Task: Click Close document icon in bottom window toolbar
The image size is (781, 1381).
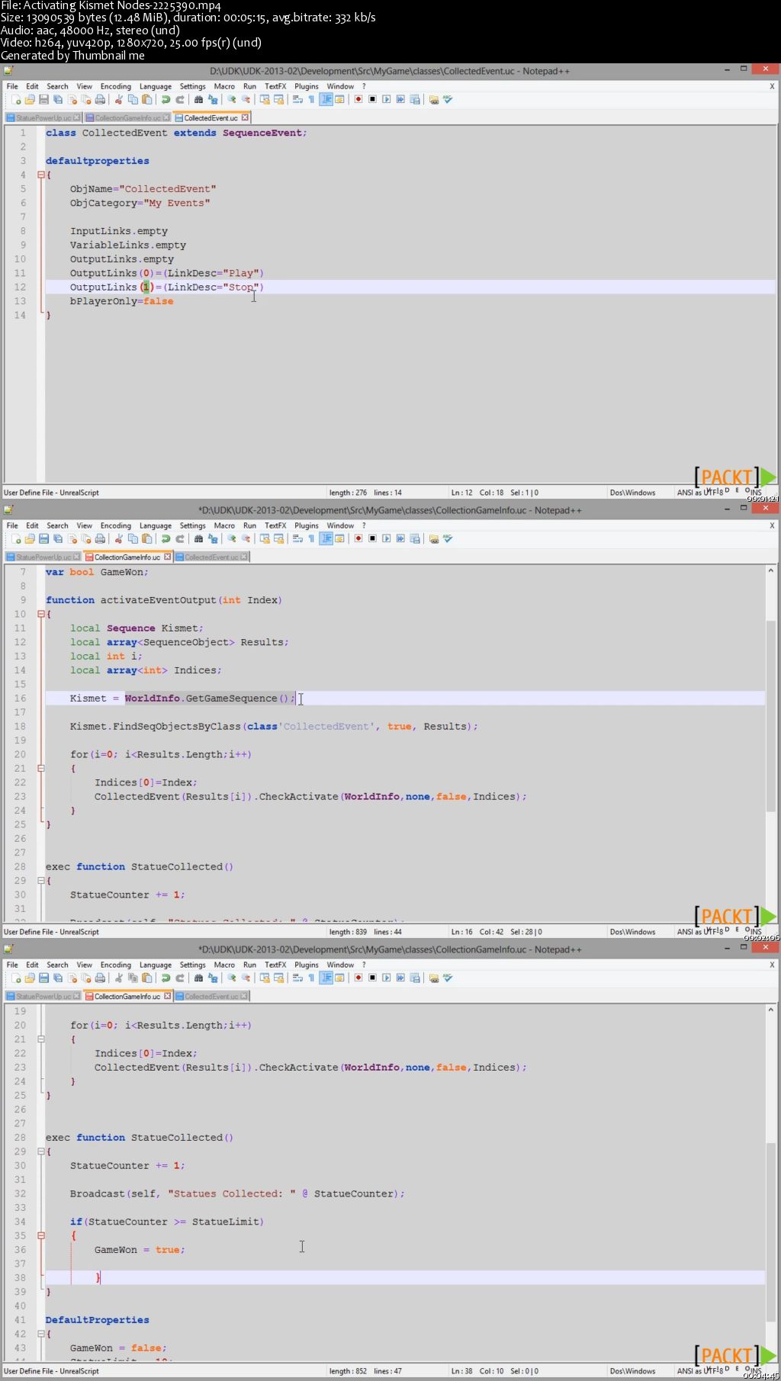Action: coord(72,978)
